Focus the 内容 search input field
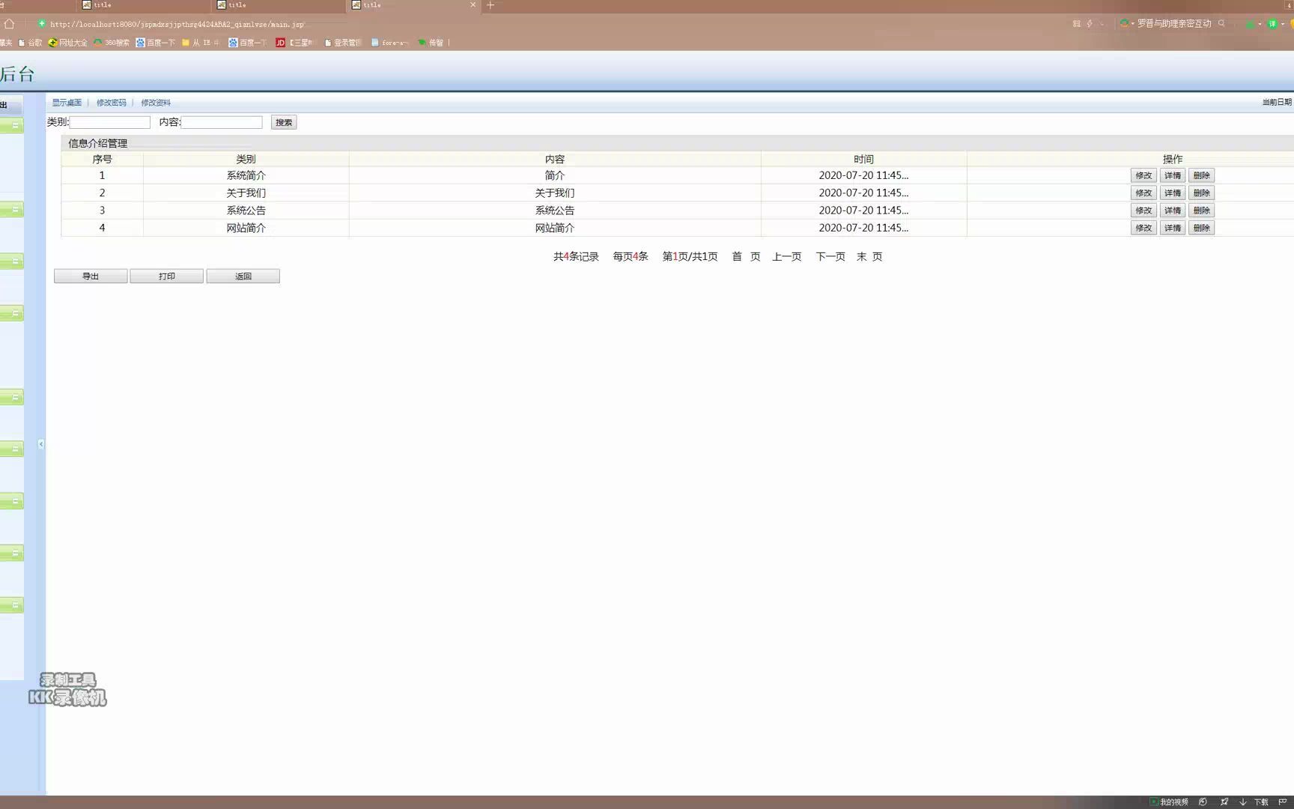Image resolution: width=1294 pixels, height=809 pixels. pyautogui.click(x=222, y=122)
